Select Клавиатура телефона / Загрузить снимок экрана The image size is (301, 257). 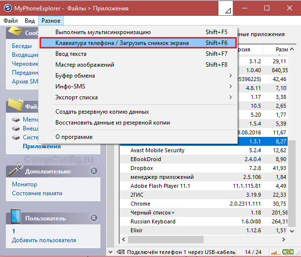click(x=122, y=43)
